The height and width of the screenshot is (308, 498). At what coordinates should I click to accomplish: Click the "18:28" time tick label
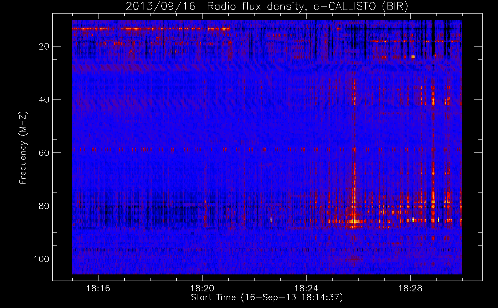click(410, 289)
